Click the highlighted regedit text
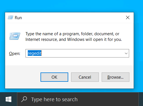This screenshot has width=143, height=106. coord(35,53)
